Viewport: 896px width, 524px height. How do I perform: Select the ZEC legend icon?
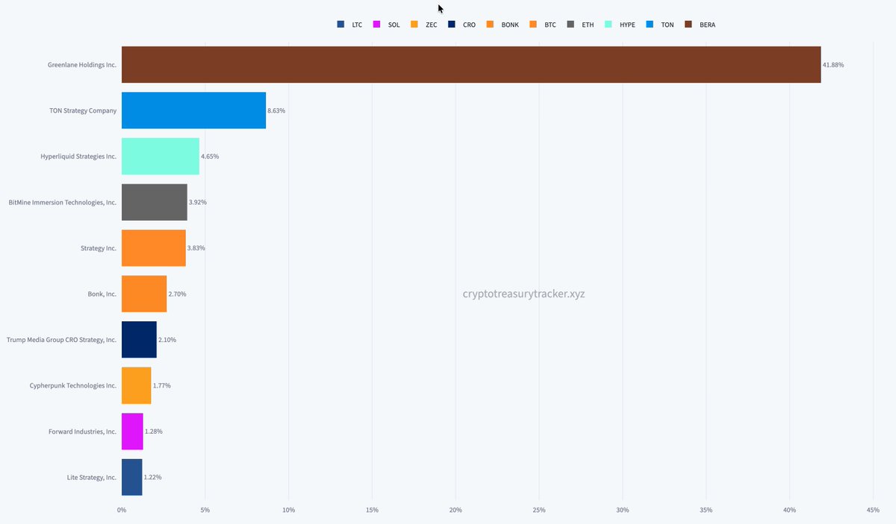point(413,25)
